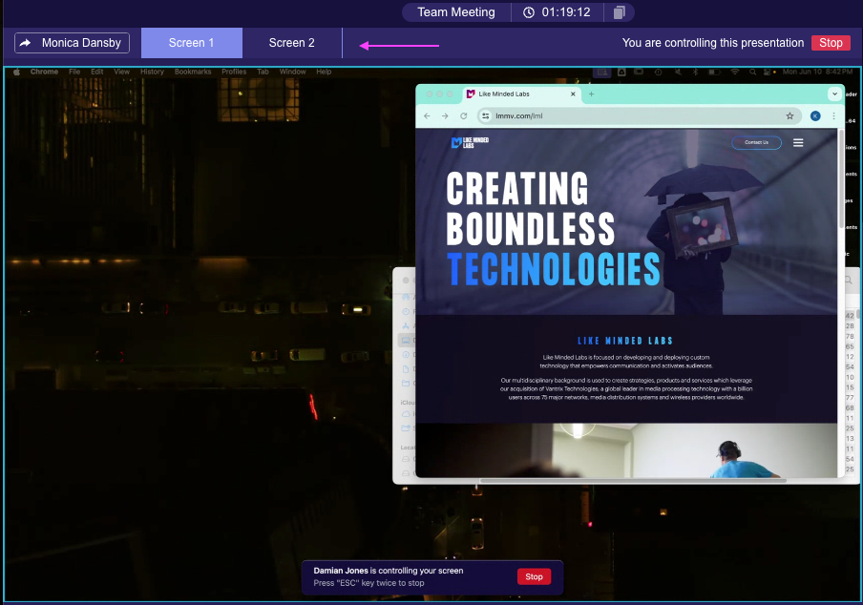Click the Mon Jun 10 8:42 PM clock

pos(817,72)
